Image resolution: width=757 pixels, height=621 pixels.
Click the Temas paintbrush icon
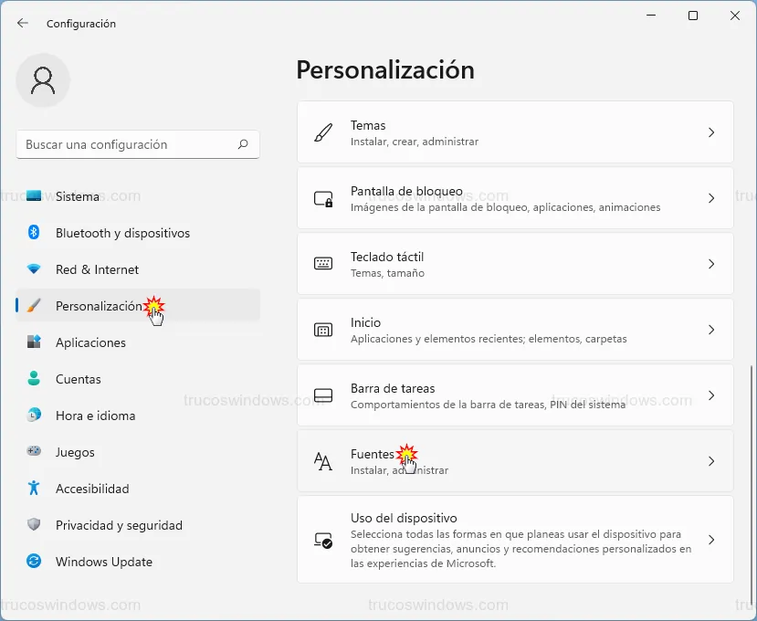click(x=323, y=132)
